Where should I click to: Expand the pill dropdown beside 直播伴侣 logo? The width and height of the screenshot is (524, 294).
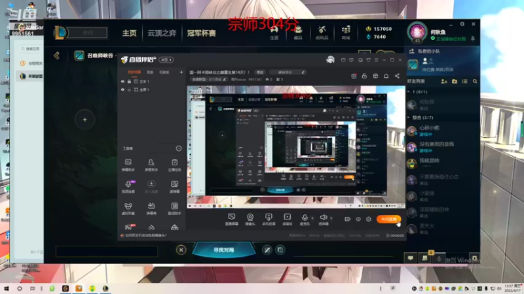tap(166, 59)
